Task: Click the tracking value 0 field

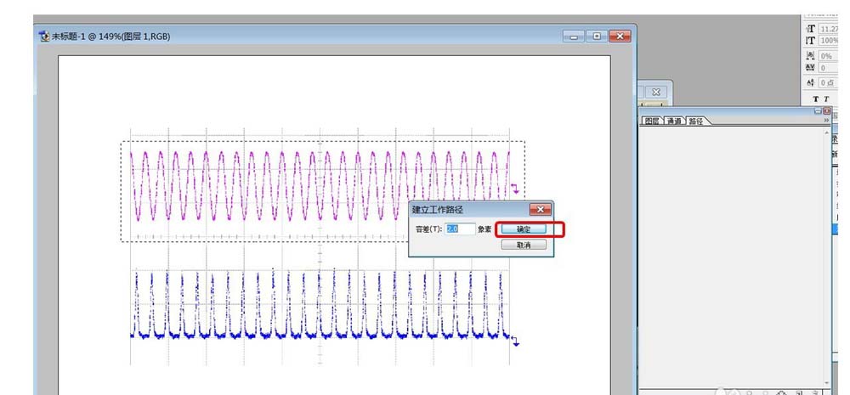Action: [x=829, y=68]
